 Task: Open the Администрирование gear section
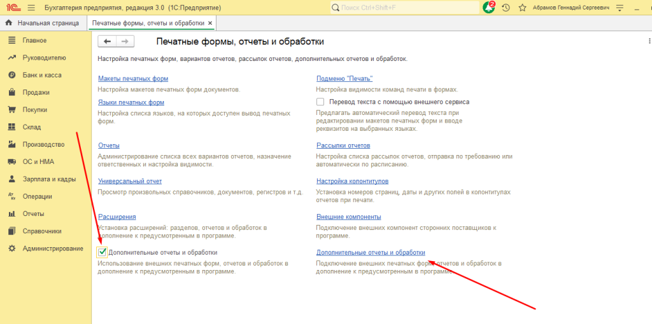tap(52, 248)
